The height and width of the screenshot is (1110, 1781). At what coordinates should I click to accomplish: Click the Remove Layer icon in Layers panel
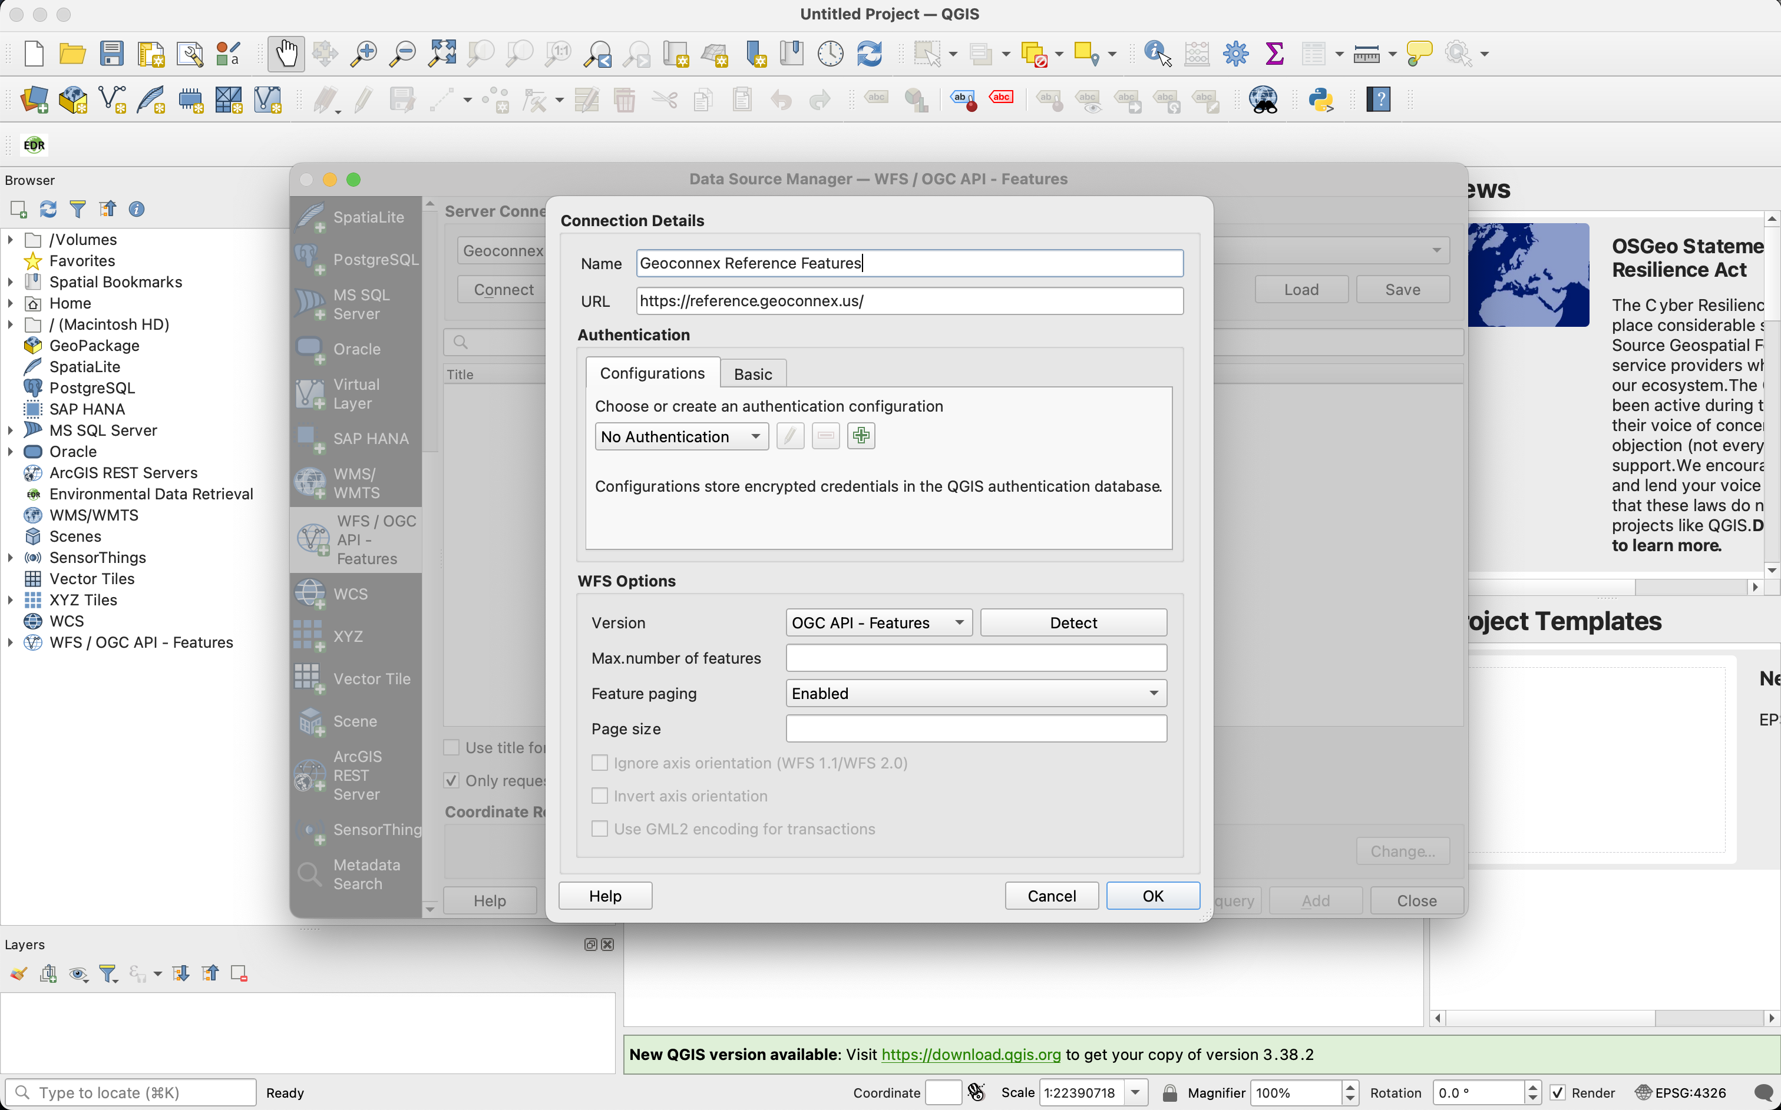(239, 973)
